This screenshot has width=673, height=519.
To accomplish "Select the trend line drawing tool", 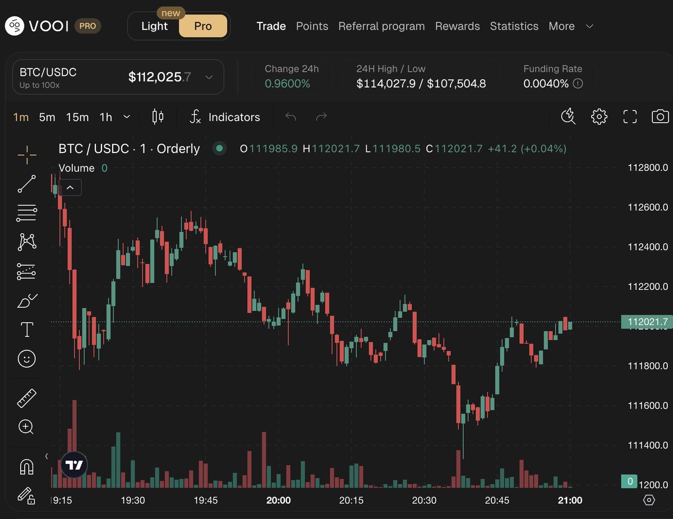I will 26,183.
